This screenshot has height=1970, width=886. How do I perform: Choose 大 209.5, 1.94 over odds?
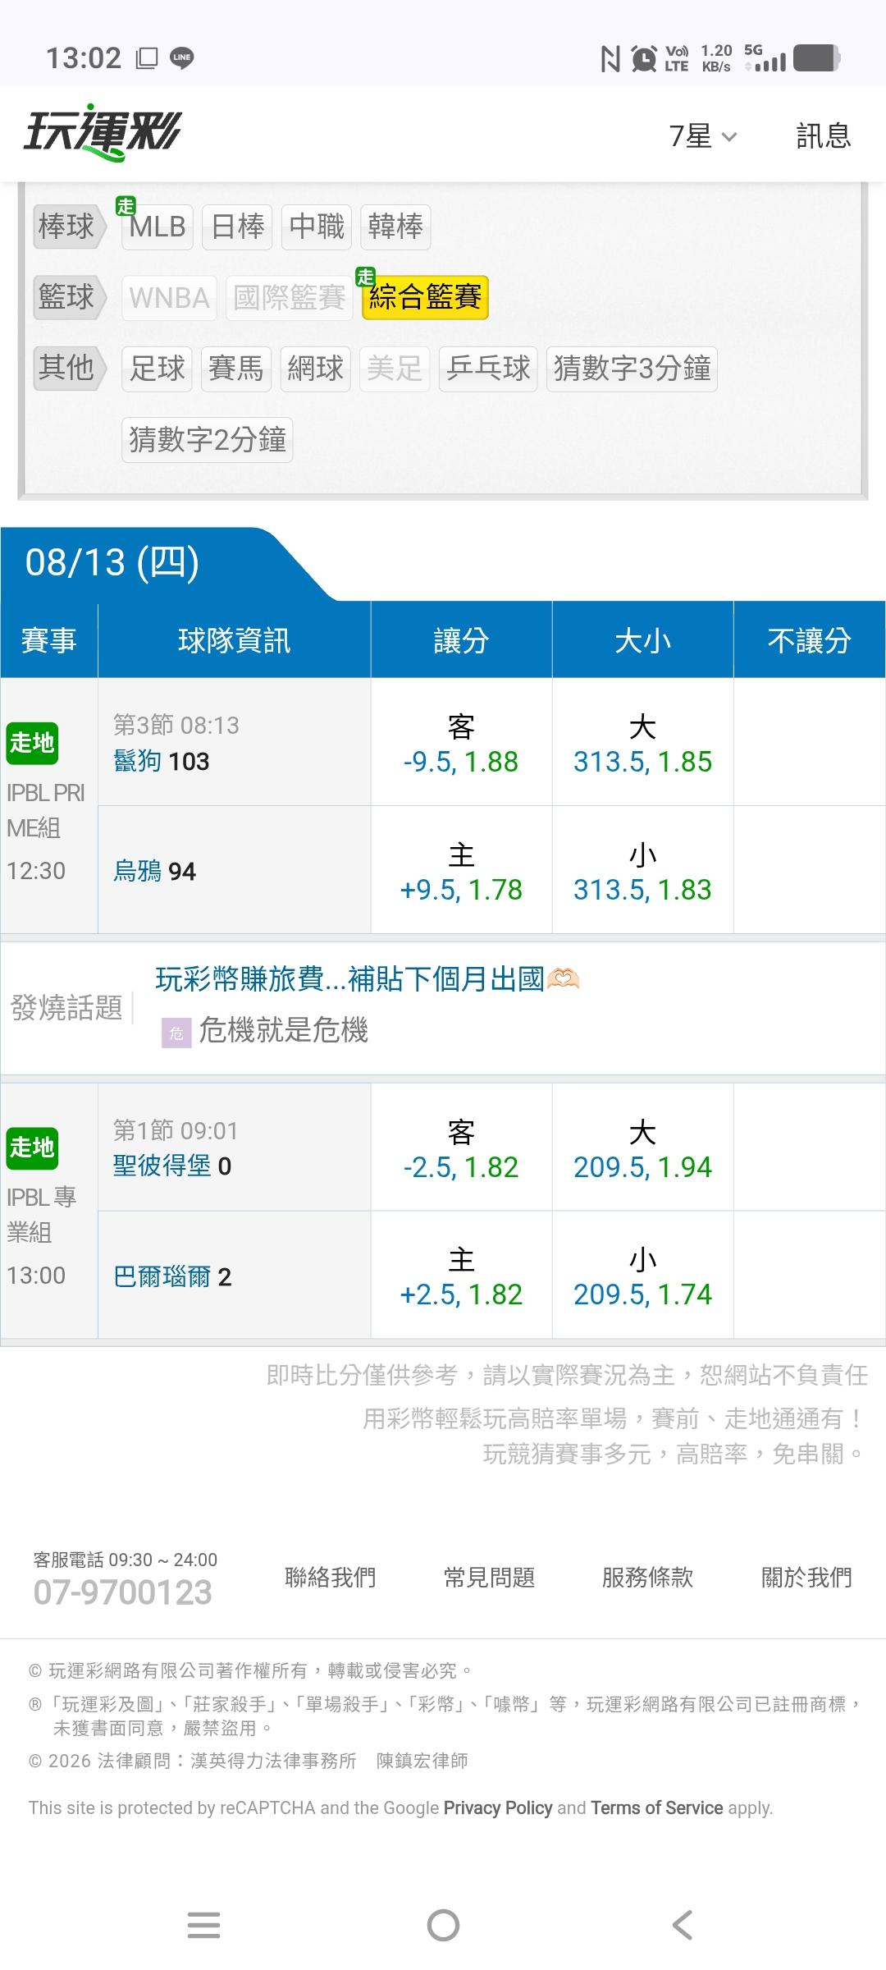coord(642,1148)
